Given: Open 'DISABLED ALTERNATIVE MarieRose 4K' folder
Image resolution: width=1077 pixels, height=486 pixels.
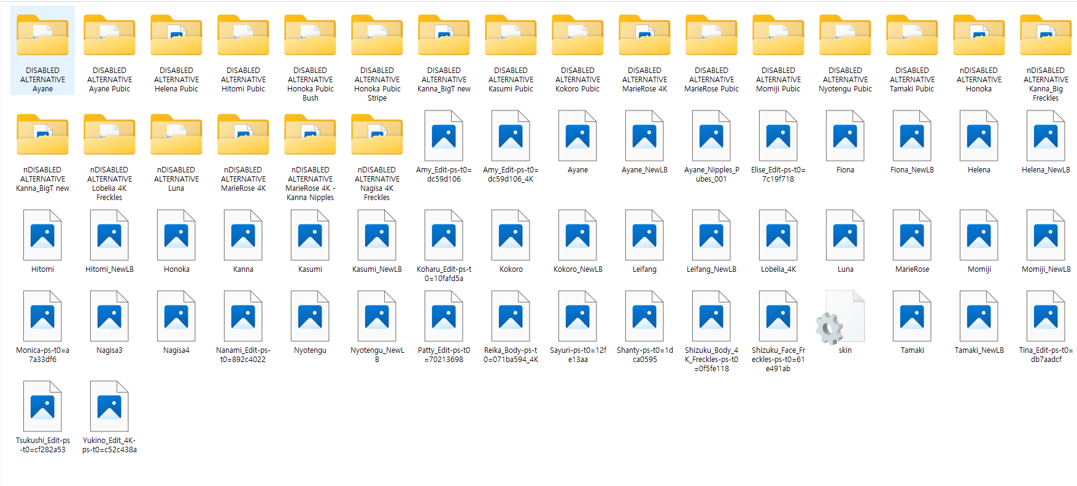Looking at the screenshot, I should 644,36.
